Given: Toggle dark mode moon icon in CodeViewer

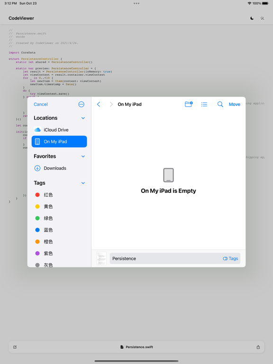Looking at the screenshot, I should 252,18.
